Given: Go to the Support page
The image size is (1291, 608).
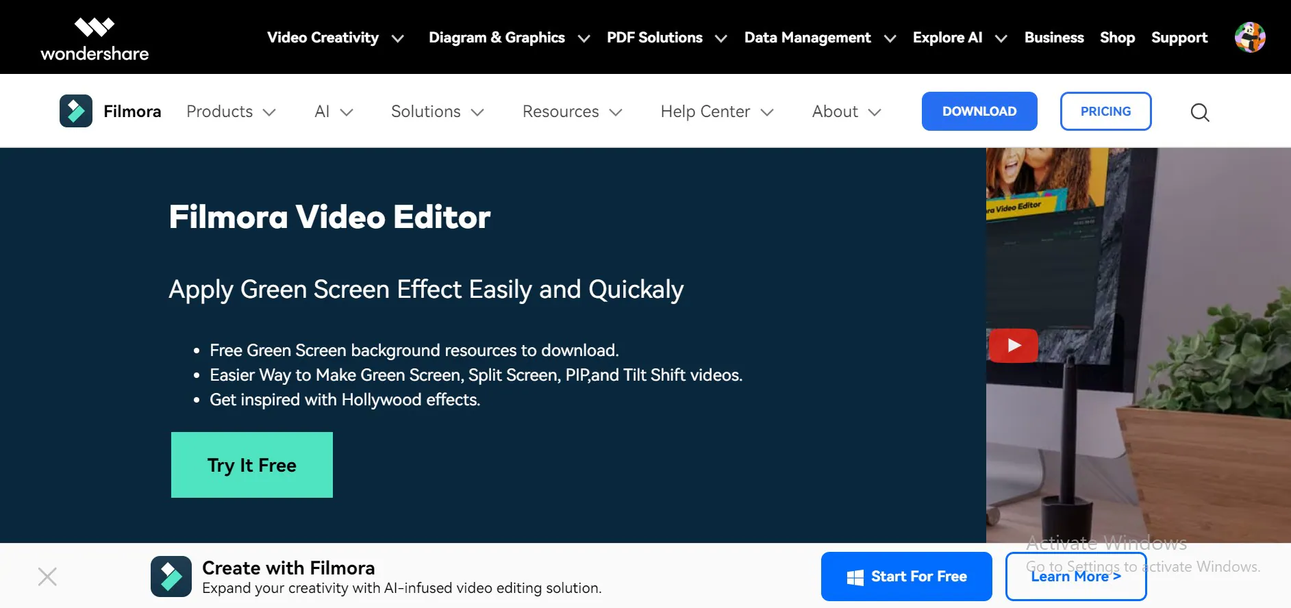Looking at the screenshot, I should pyautogui.click(x=1179, y=38).
